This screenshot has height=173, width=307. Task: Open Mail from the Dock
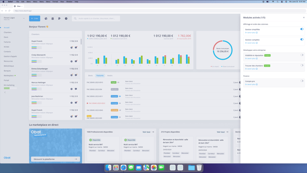point(139,168)
